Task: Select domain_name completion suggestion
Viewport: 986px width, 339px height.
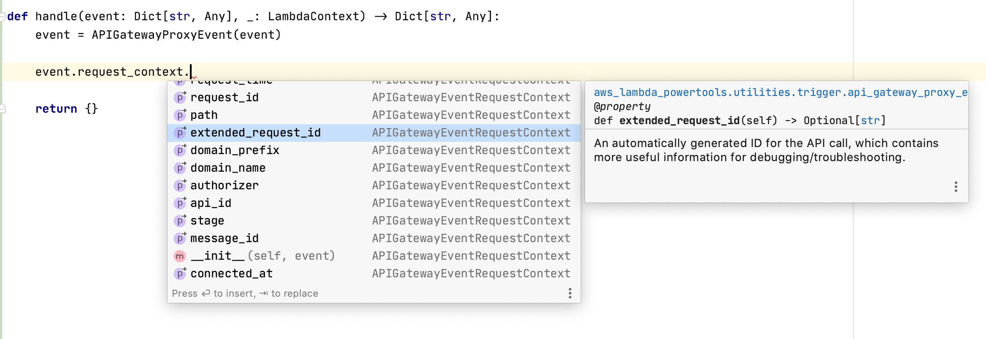Action: pyautogui.click(x=228, y=168)
